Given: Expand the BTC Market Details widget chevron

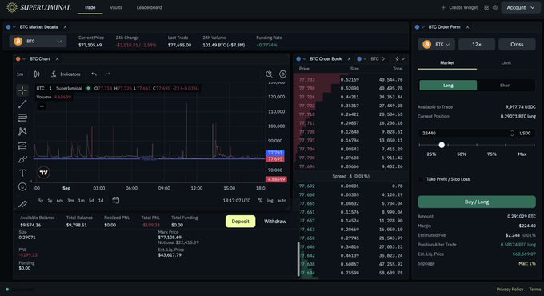Looking at the screenshot, I should [14, 27].
